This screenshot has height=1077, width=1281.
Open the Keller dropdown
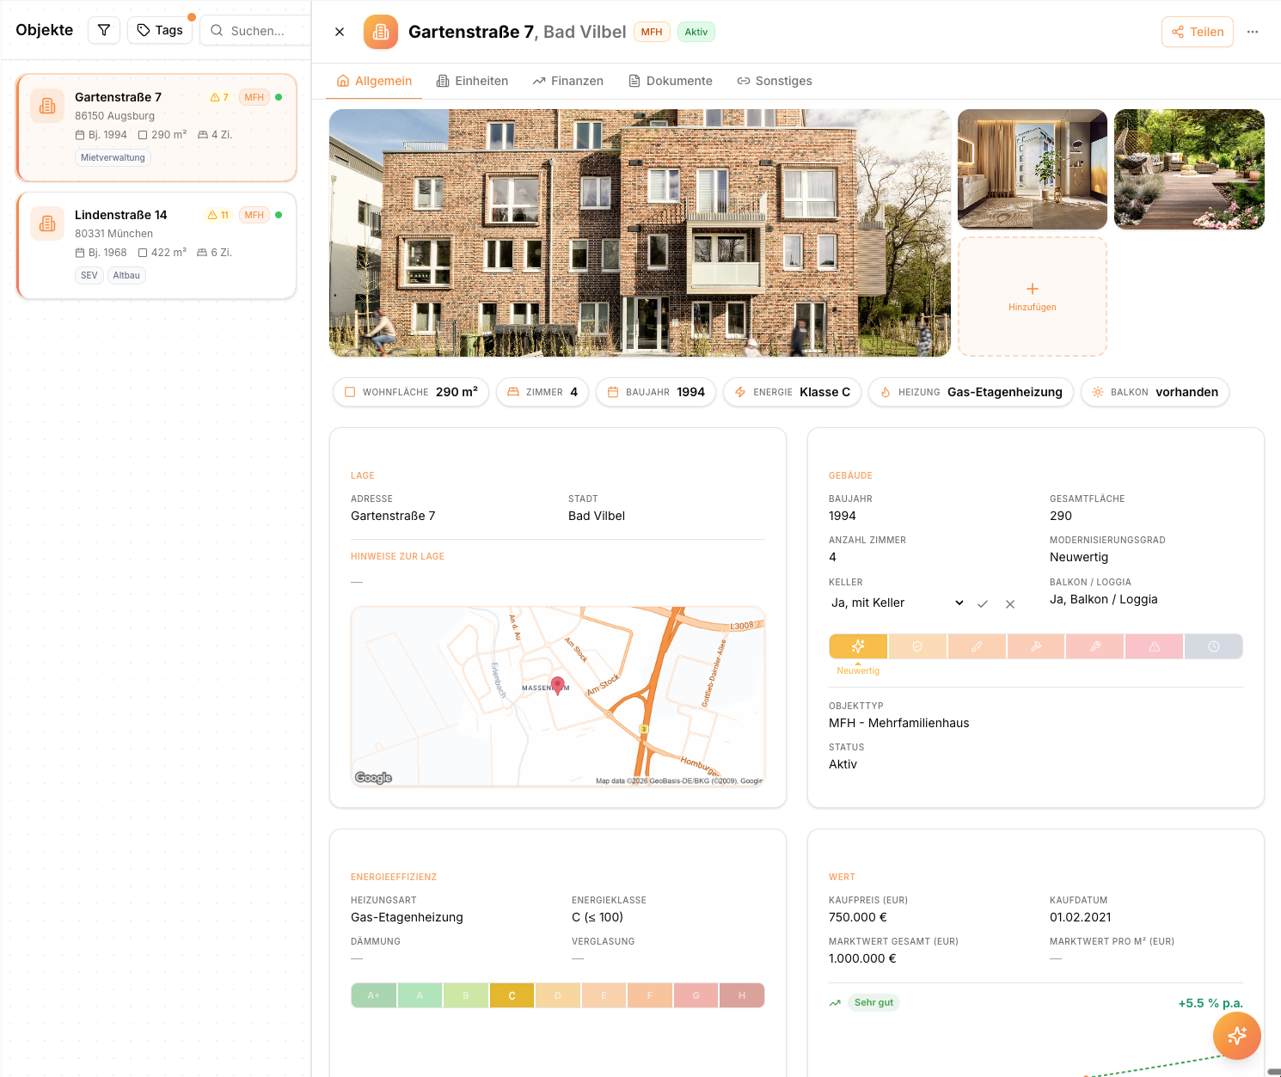(x=898, y=603)
